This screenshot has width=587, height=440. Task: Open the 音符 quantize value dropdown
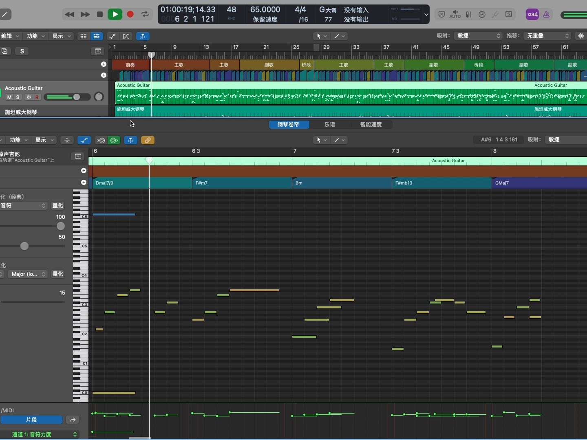coord(24,206)
